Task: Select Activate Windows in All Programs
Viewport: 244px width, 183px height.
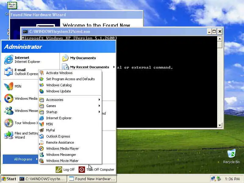Action: [x=70, y=73]
